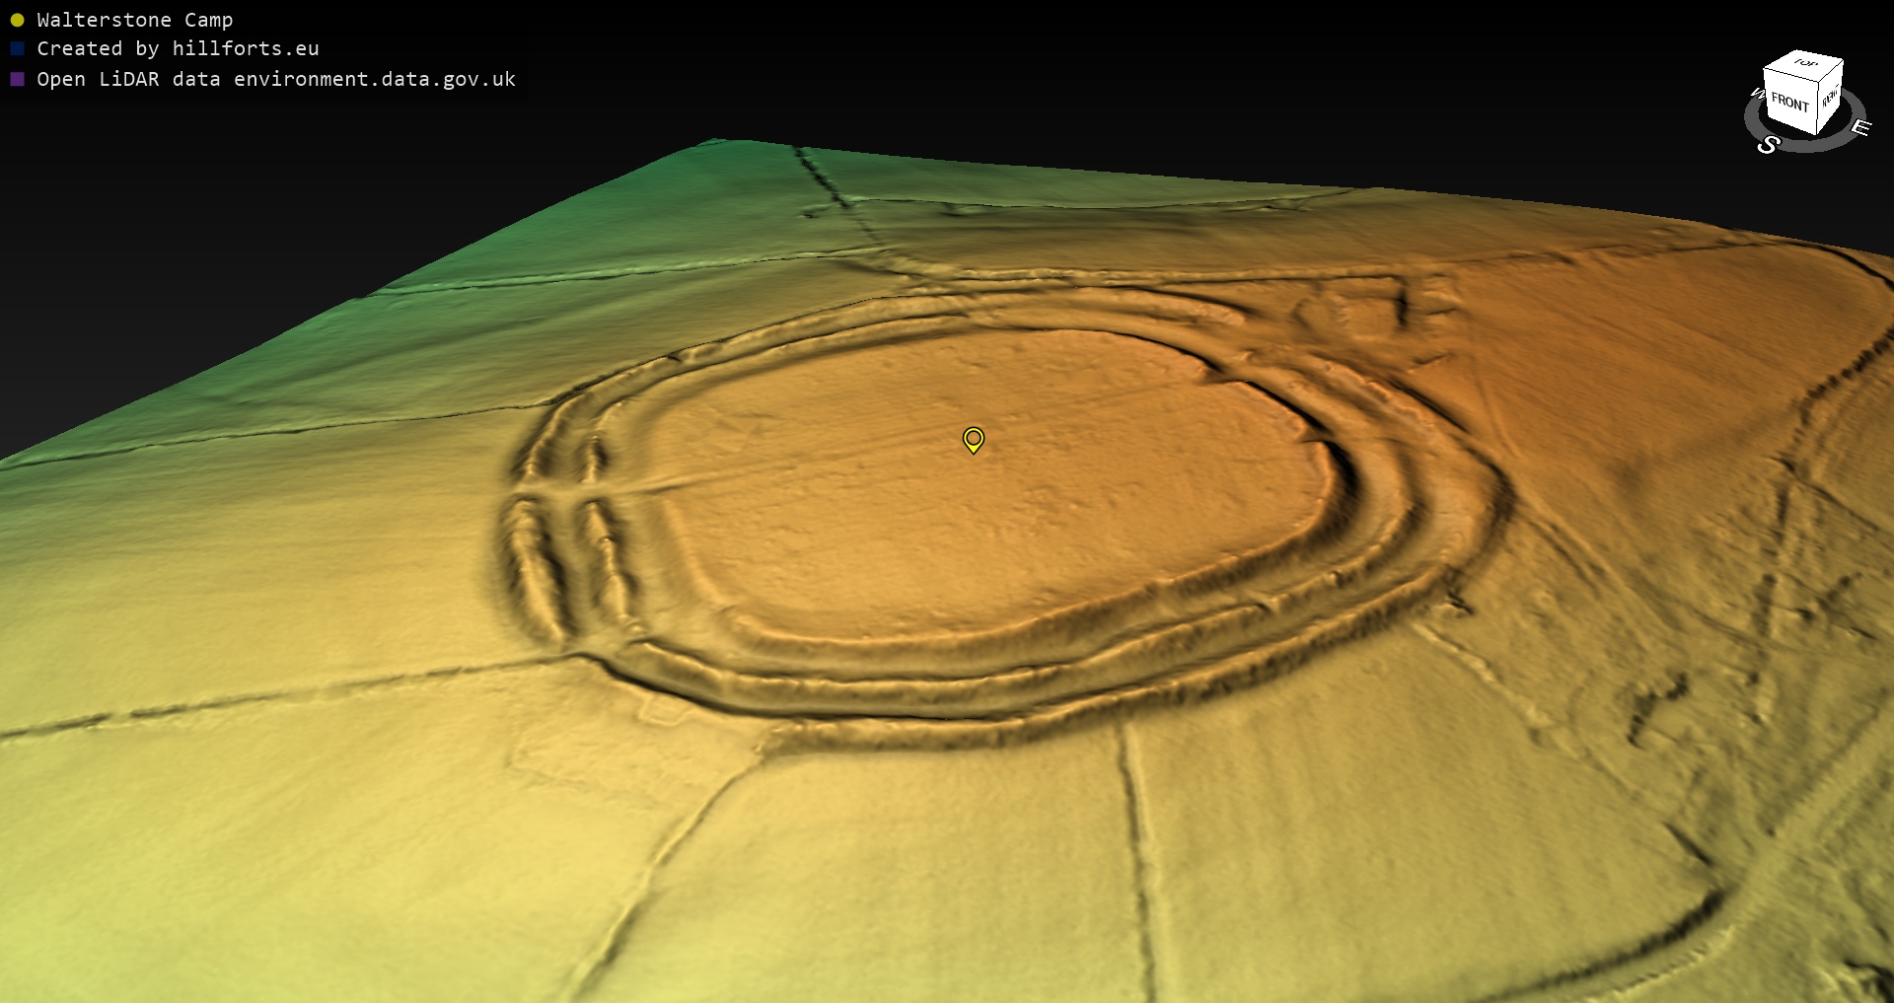Click the small platform outside the lower-left rampart

pyautogui.click(x=663, y=708)
